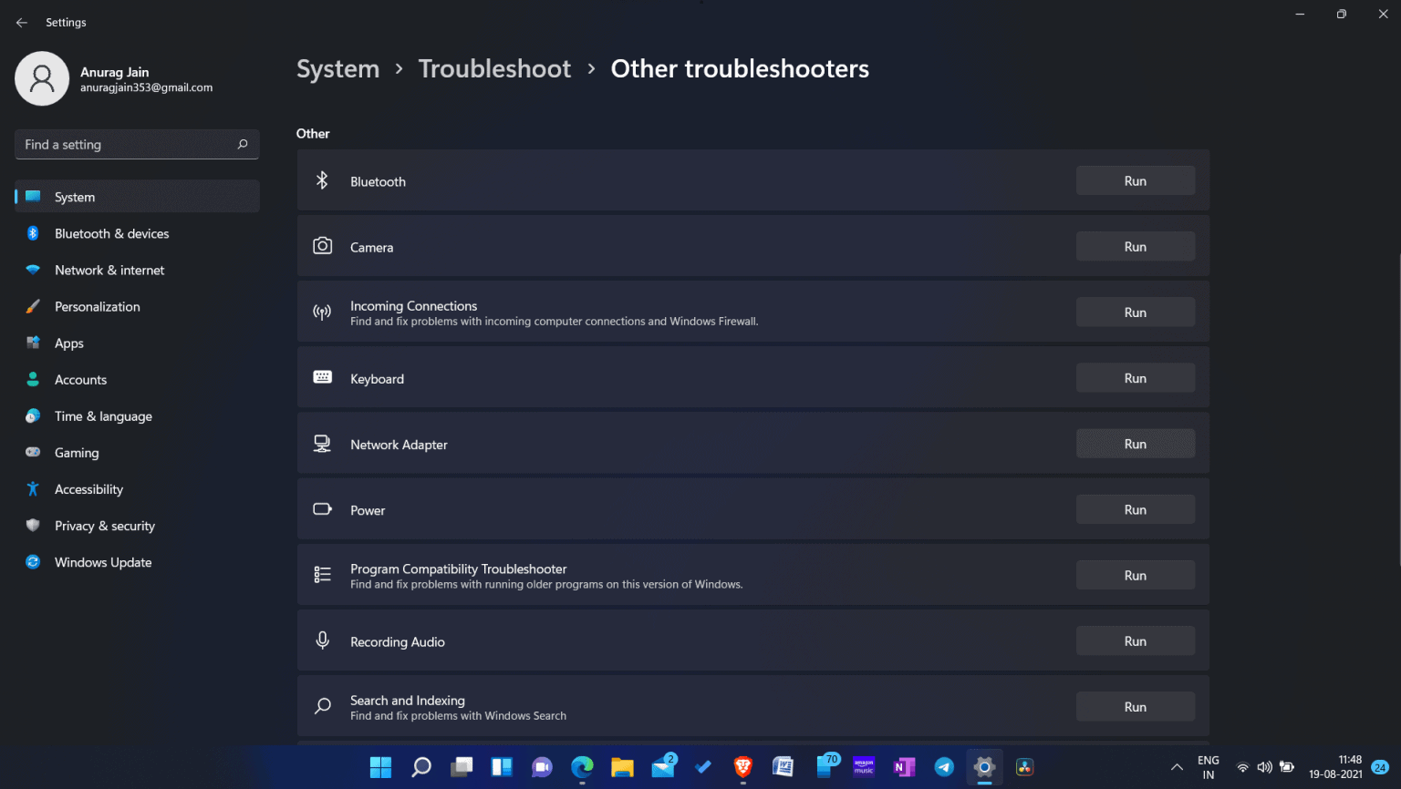The image size is (1401, 789).
Task: Click the Windows Update icon in the sidebar
Action: [33, 562]
